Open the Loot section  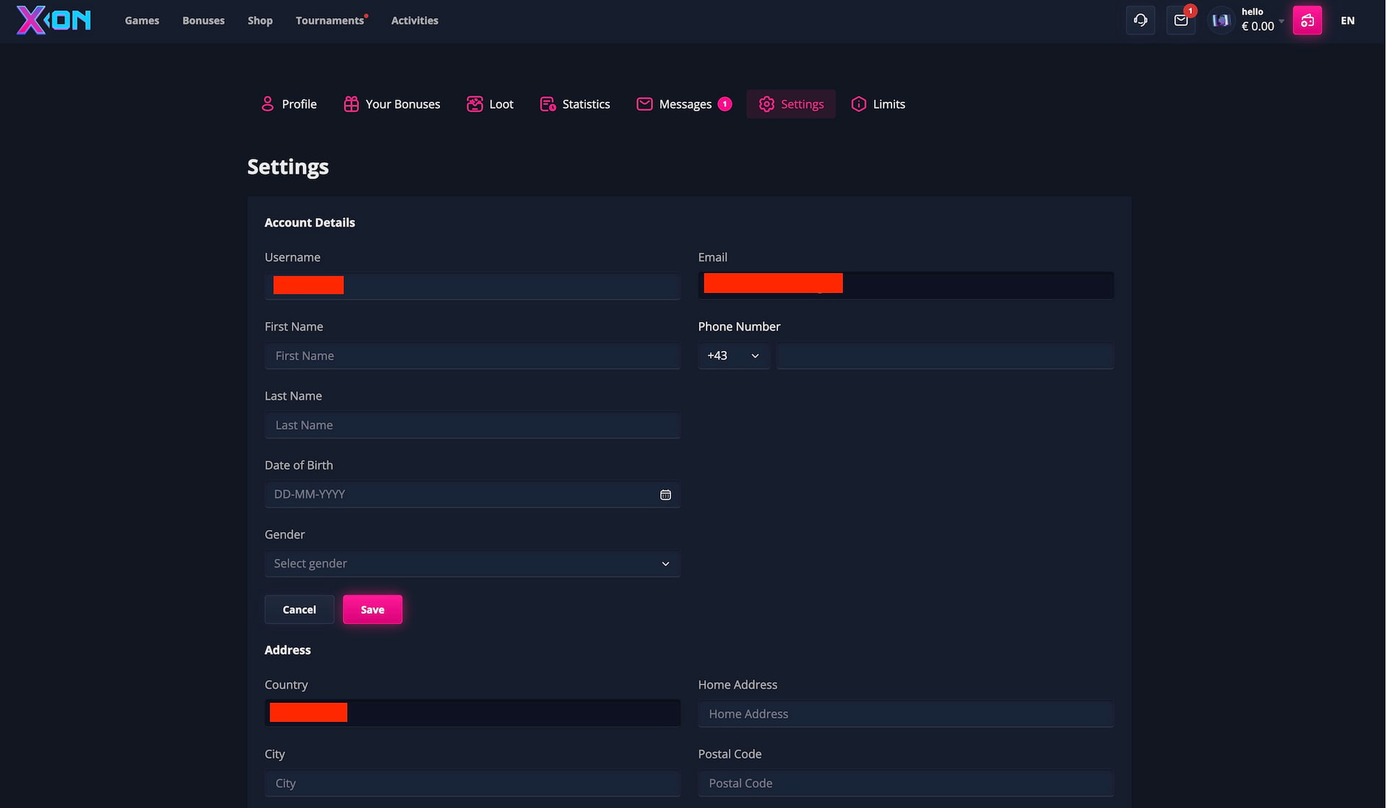click(x=490, y=104)
